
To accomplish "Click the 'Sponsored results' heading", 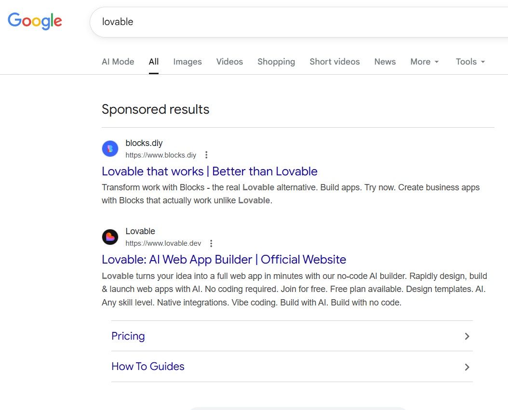I will click(156, 109).
